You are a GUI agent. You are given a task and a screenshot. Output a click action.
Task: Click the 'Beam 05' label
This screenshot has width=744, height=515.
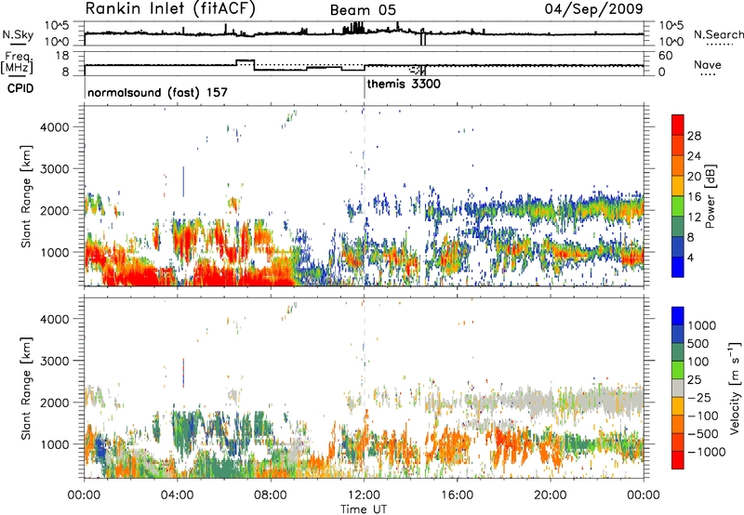(363, 10)
